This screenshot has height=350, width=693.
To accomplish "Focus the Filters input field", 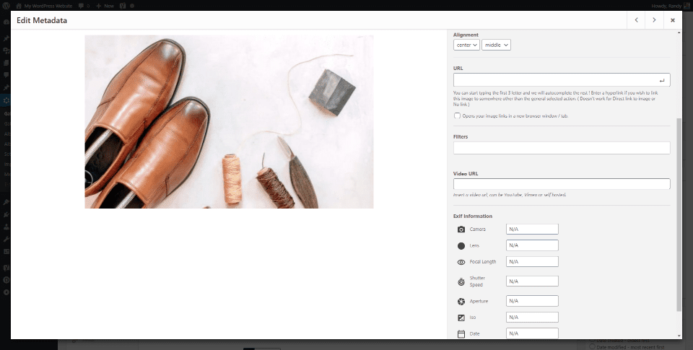I will [x=562, y=148].
